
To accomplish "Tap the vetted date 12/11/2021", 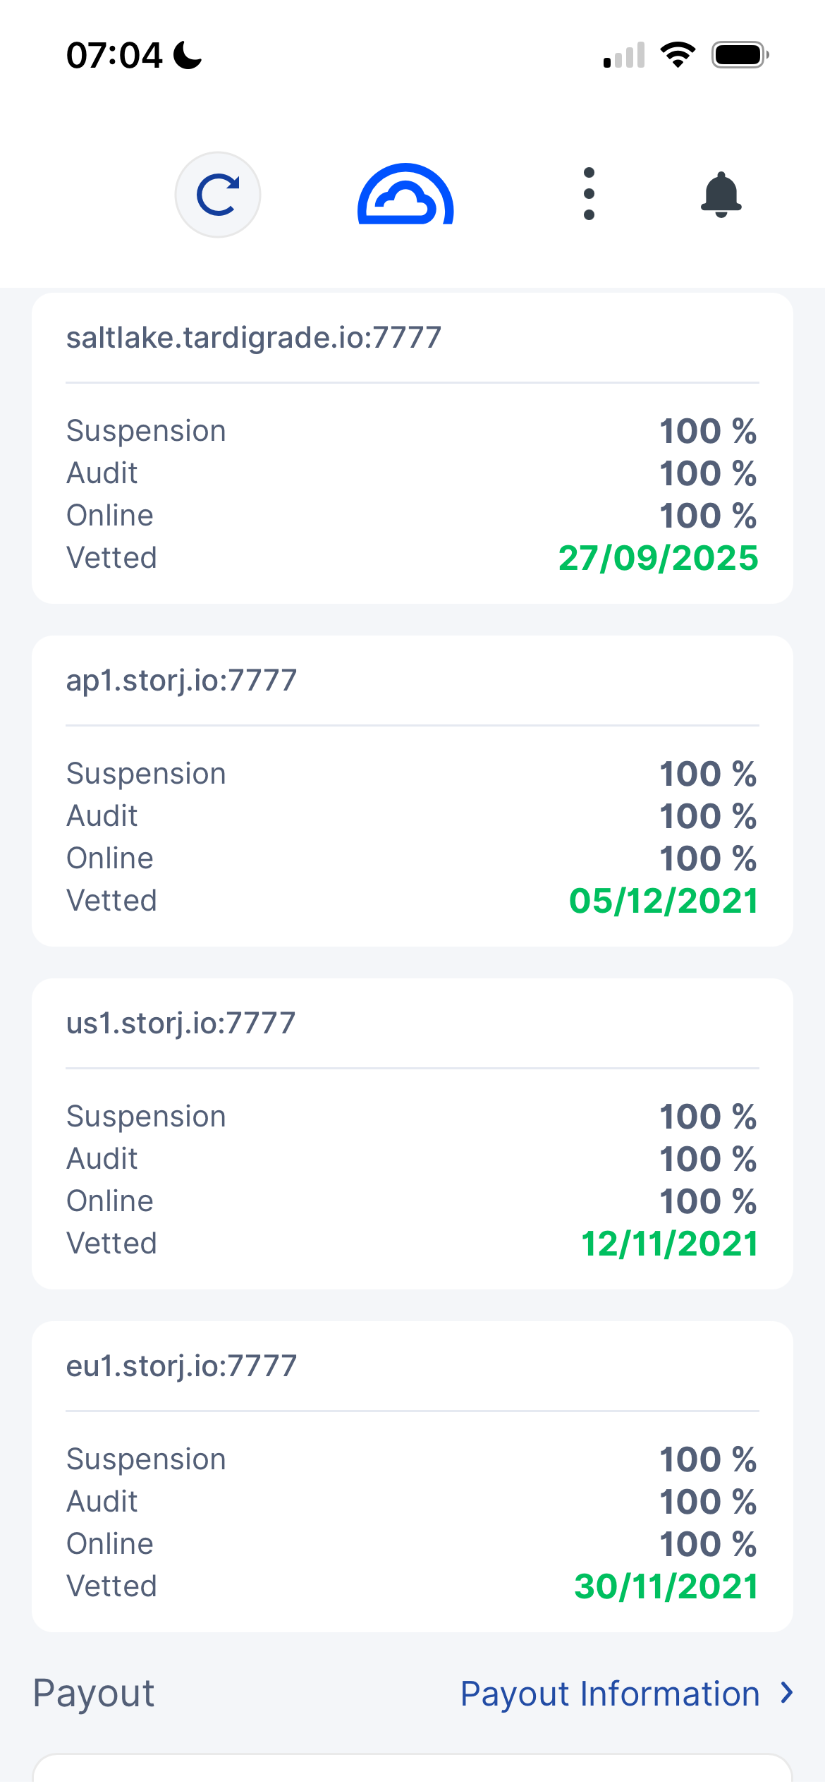I will [669, 1244].
